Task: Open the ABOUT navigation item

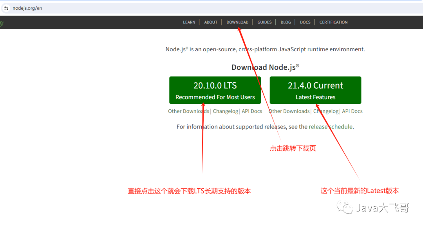Action: tap(211, 22)
